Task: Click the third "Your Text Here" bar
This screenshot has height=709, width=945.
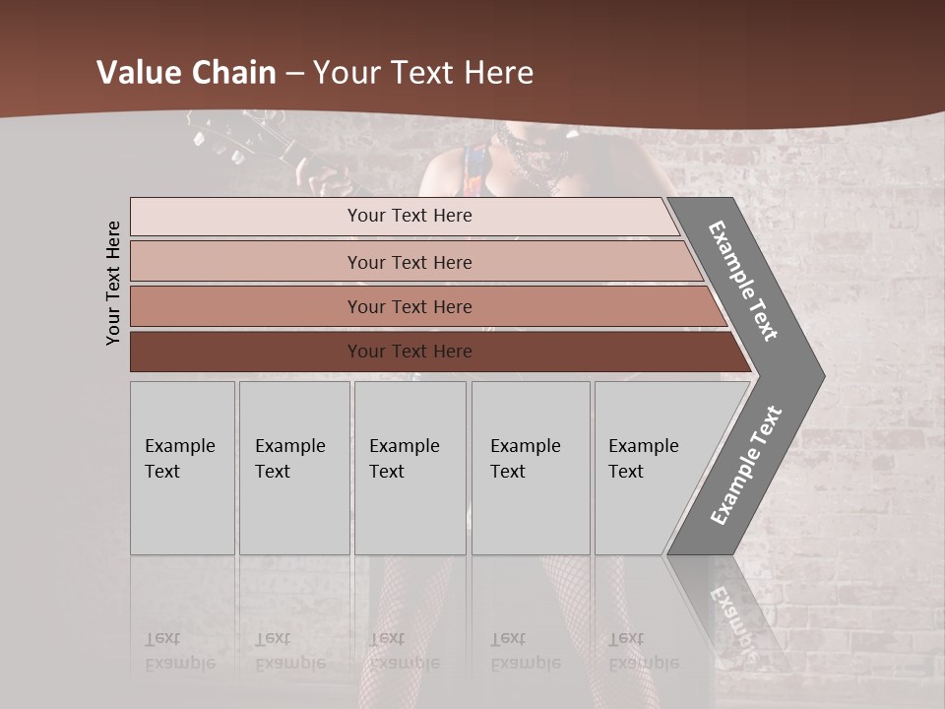Action: point(409,306)
